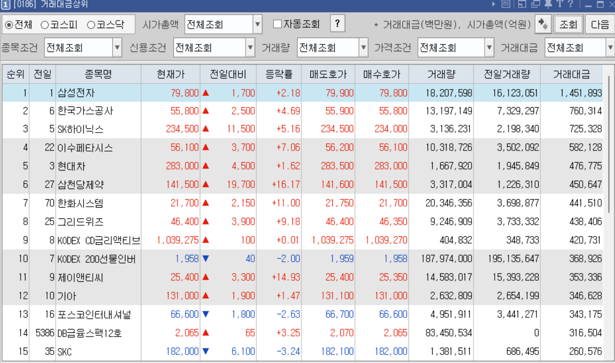
Task: Open help via title bar question mark
Action: tap(571, 4)
